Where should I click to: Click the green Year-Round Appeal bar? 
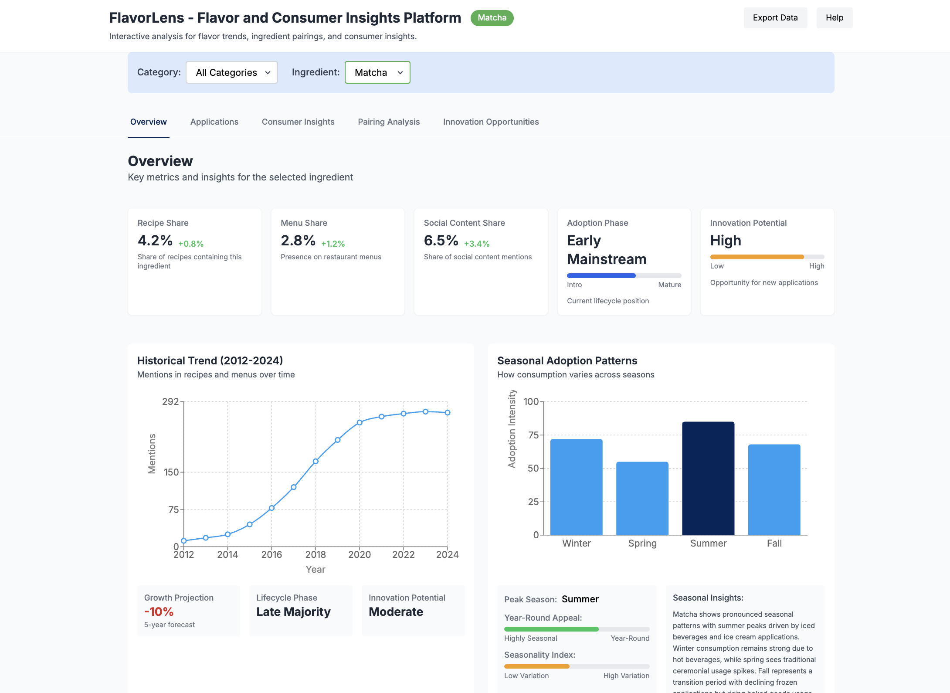point(577,629)
